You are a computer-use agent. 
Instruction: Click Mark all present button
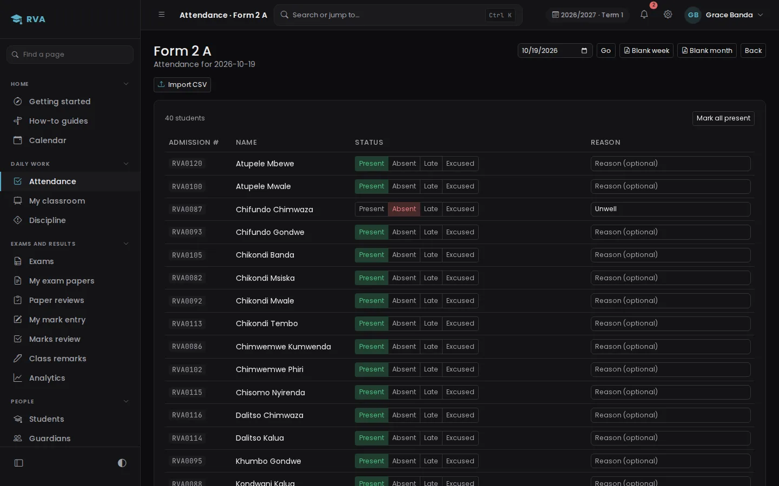point(723,118)
